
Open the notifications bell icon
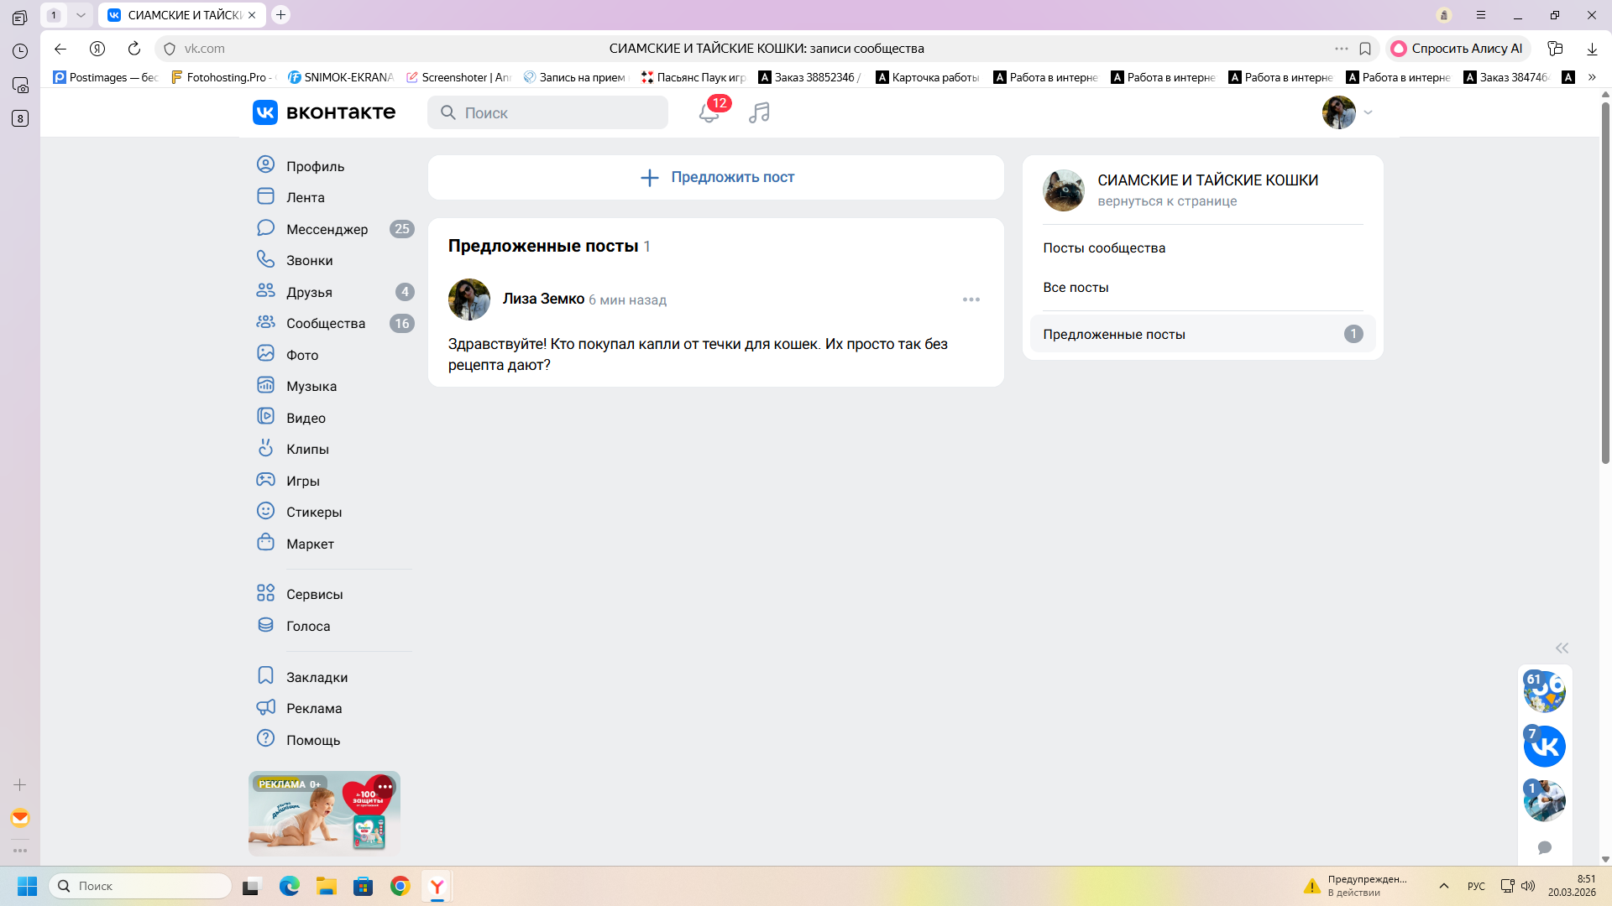click(708, 113)
